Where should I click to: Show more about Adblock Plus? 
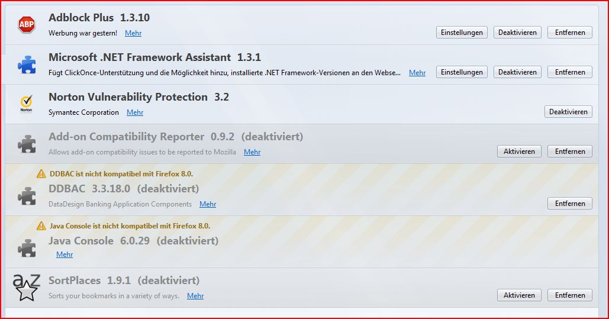click(x=133, y=33)
